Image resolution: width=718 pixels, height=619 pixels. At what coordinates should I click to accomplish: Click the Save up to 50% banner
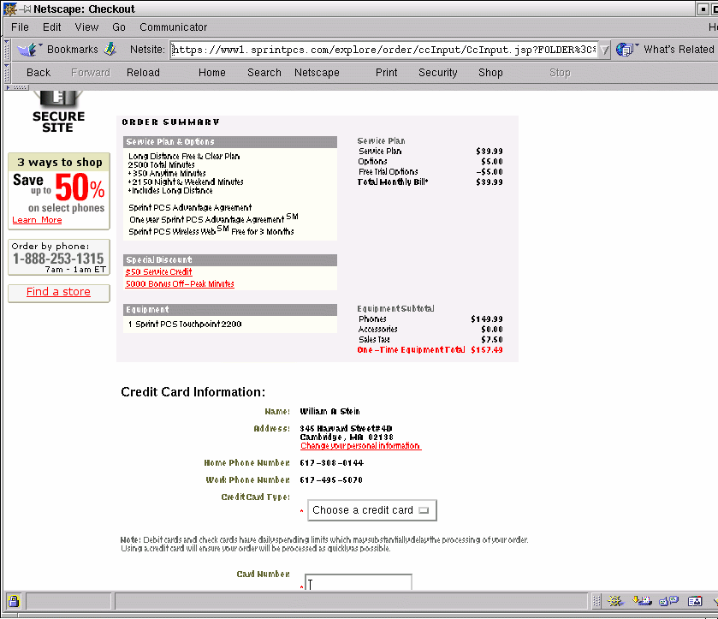(x=59, y=191)
